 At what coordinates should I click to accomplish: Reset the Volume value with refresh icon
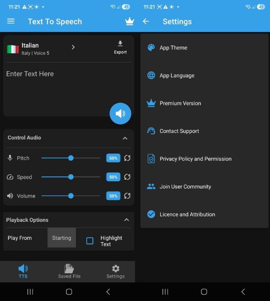pos(127,196)
